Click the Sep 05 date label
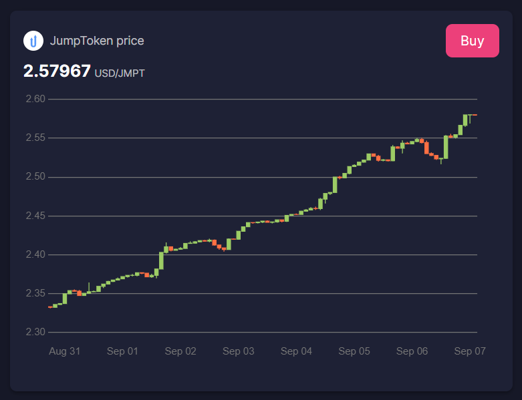The image size is (522, 400). (354, 351)
